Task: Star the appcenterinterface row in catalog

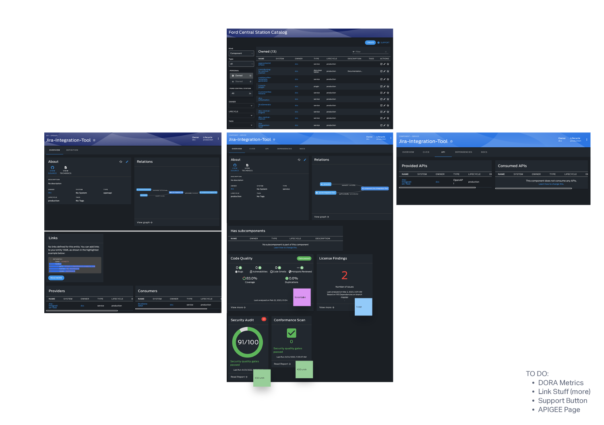Action: (388, 64)
